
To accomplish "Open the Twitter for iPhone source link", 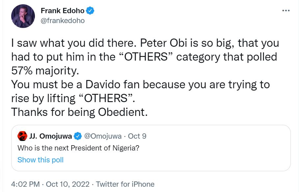I will [125, 184].
